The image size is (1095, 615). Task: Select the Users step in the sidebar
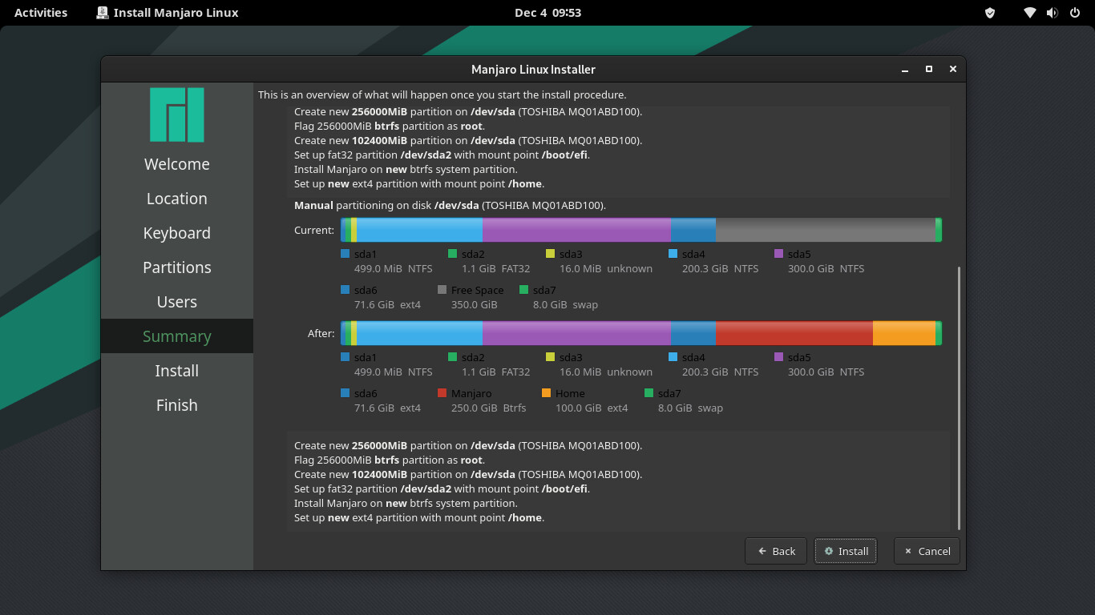177,302
